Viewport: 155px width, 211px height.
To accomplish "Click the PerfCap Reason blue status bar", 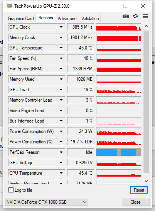I will tap(118, 152).
